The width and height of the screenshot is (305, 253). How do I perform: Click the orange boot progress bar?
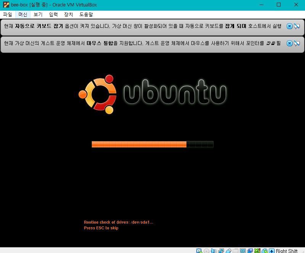152,144
